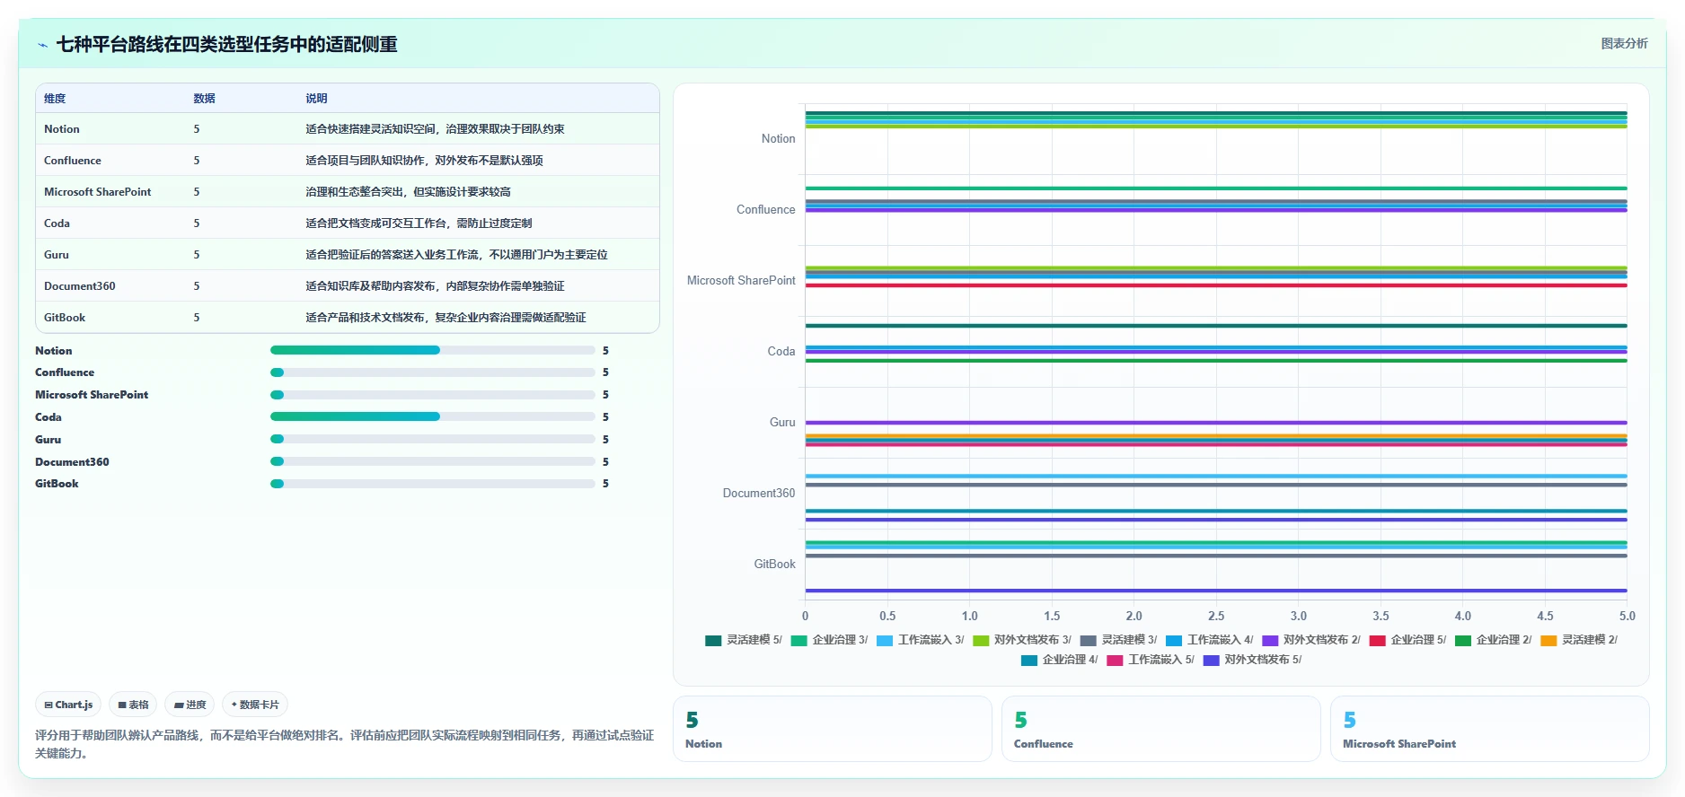Viewport: 1685px width, 797px height.
Task: Click the description 适合快速搭建灵活知识空间，治理效果取决于团队约束
Action: click(435, 129)
